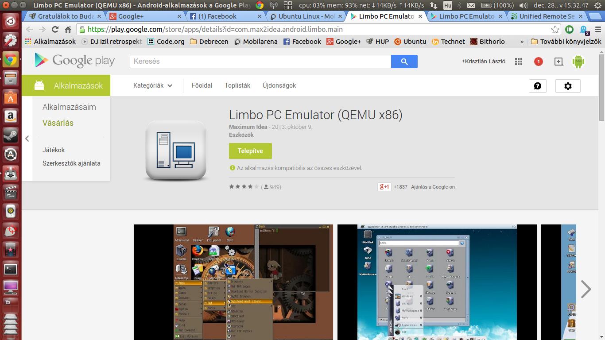605x340 pixels.
Task: Open the Toplisták menu item
Action: pyautogui.click(x=237, y=85)
